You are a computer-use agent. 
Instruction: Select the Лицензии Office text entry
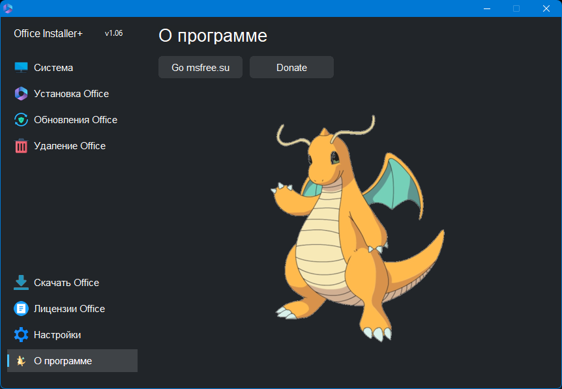(x=70, y=309)
